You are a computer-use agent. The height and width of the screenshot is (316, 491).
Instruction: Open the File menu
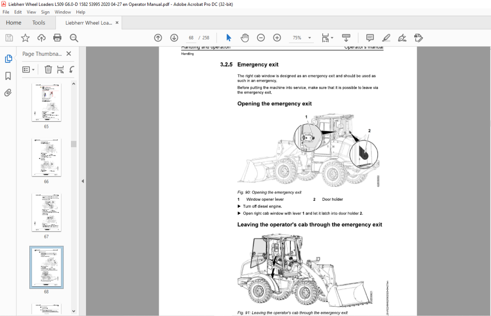point(6,12)
